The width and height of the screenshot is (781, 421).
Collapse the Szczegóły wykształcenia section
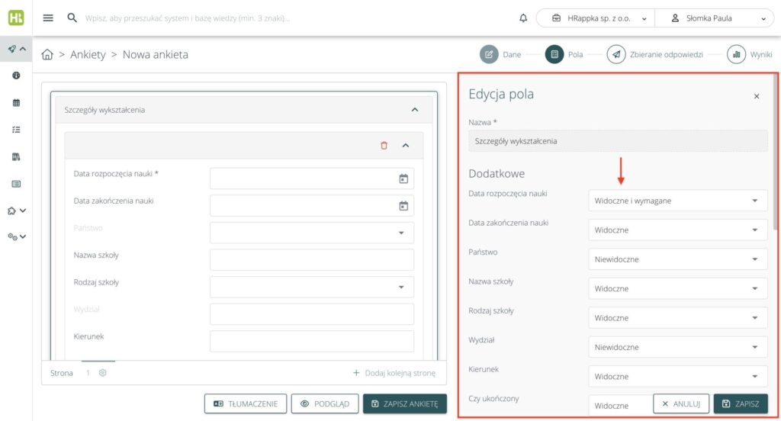[x=414, y=110]
